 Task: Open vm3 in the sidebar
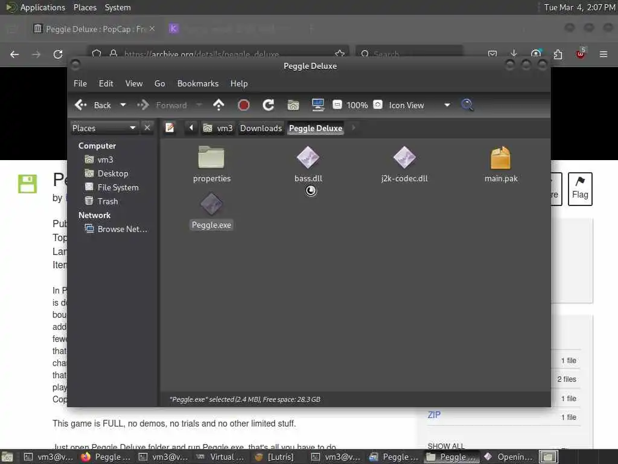click(100, 159)
